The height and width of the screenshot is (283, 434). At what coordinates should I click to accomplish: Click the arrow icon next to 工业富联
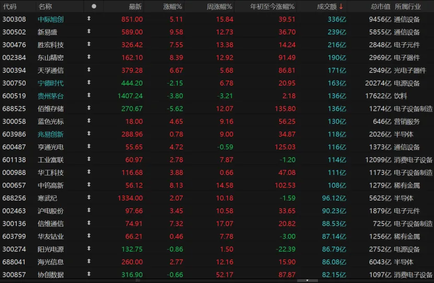tap(88, 159)
